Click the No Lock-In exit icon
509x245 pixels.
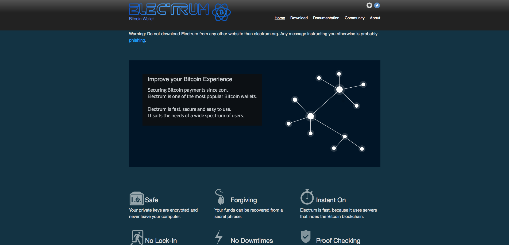(x=137, y=238)
